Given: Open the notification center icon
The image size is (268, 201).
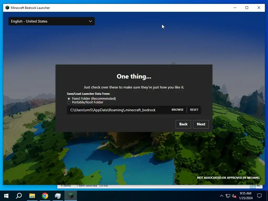Looking at the screenshot, I should [259, 196].
